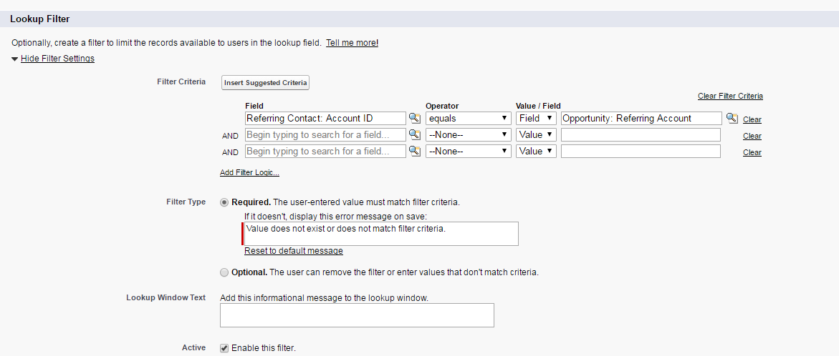Open the 'Tell me more!' help link
Viewport: 839px width, 356px height.
tap(352, 43)
